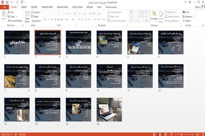Open the TRANSITIONS ribbon tab
205x136 pixels.
47,7
